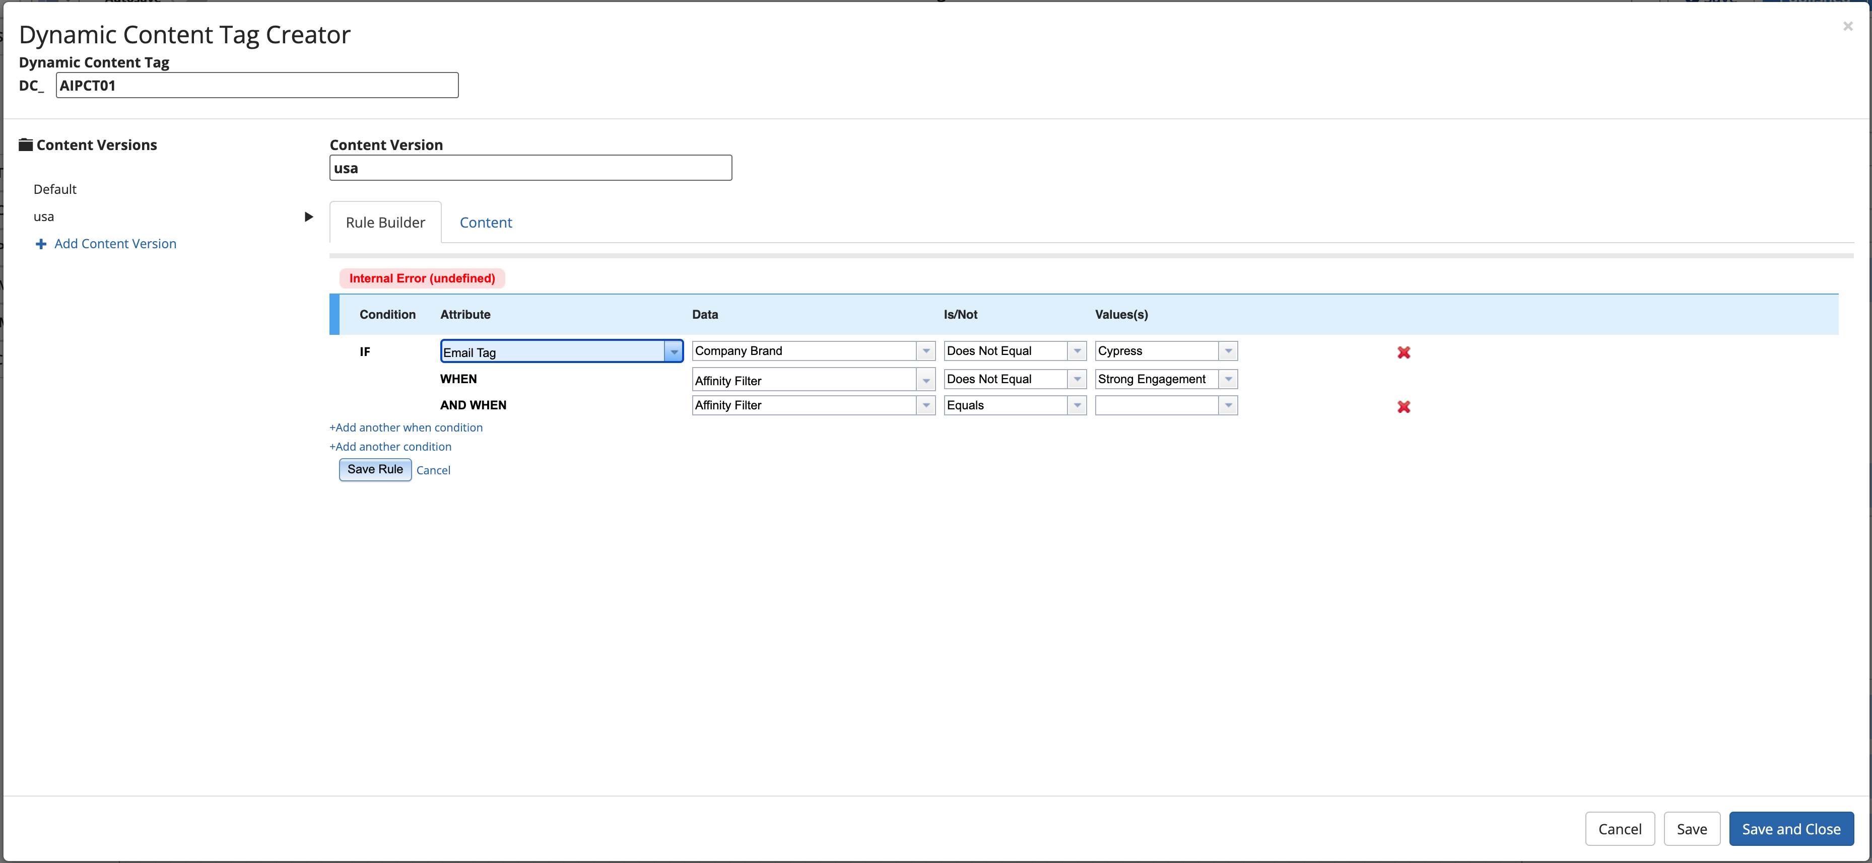Open the Company Brand data dropdown

(x=925, y=351)
